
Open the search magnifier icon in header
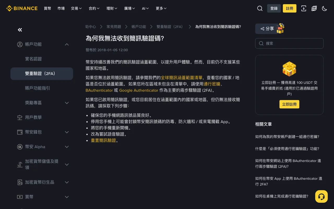(260, 8)
